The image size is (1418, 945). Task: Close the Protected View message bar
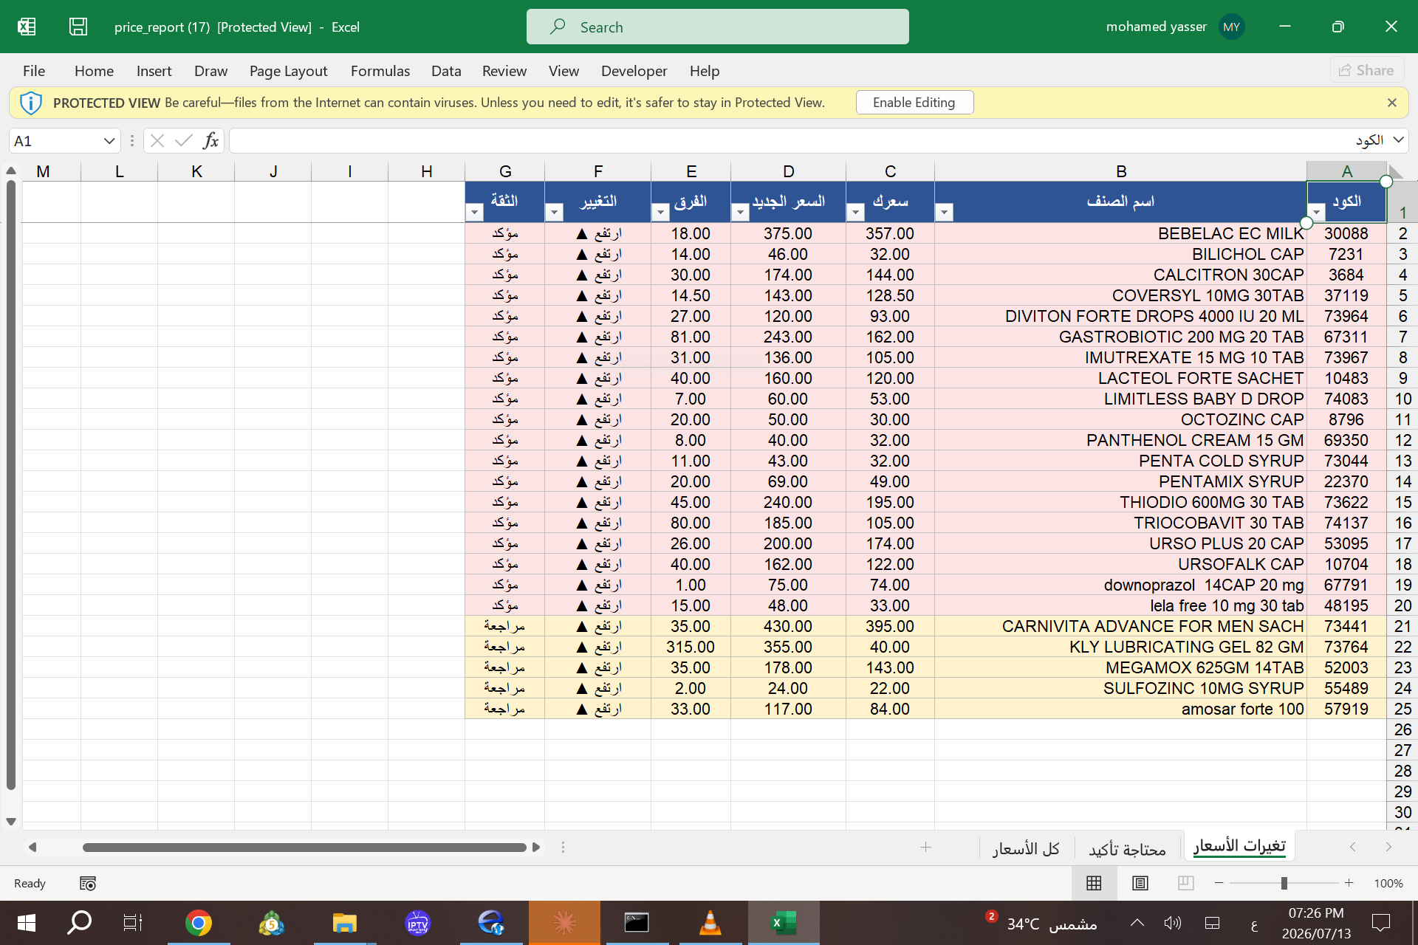coord(1392,103)
